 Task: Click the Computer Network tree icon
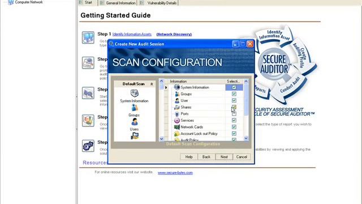click(x=10, y=2)
